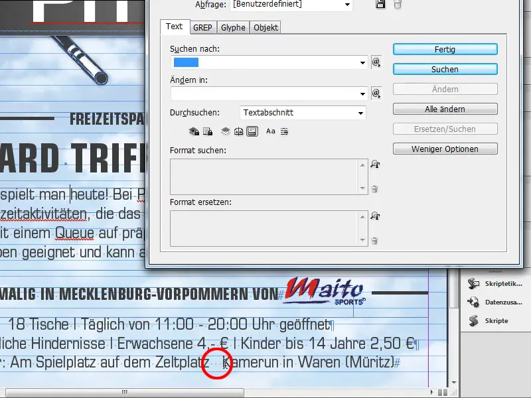Toggle searching hidden layers
Screen dimensions: 531x398
tap(227, 131)
